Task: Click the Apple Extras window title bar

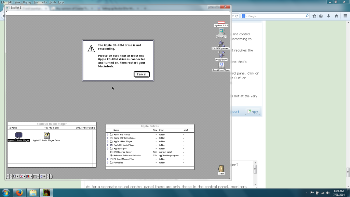Action: click(x=150, y=126)
